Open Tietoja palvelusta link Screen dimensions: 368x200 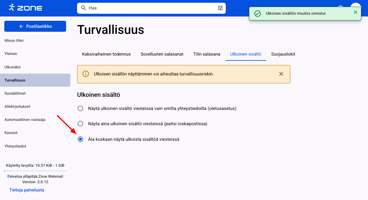pyautogui.click(x=27, y=190)
